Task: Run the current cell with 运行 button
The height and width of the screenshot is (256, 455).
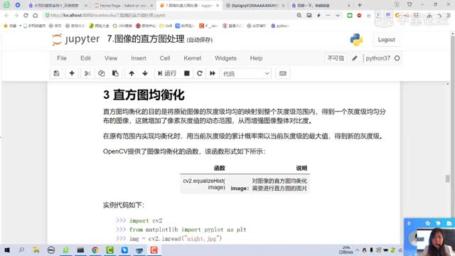Action: click(x=167, y=73)
